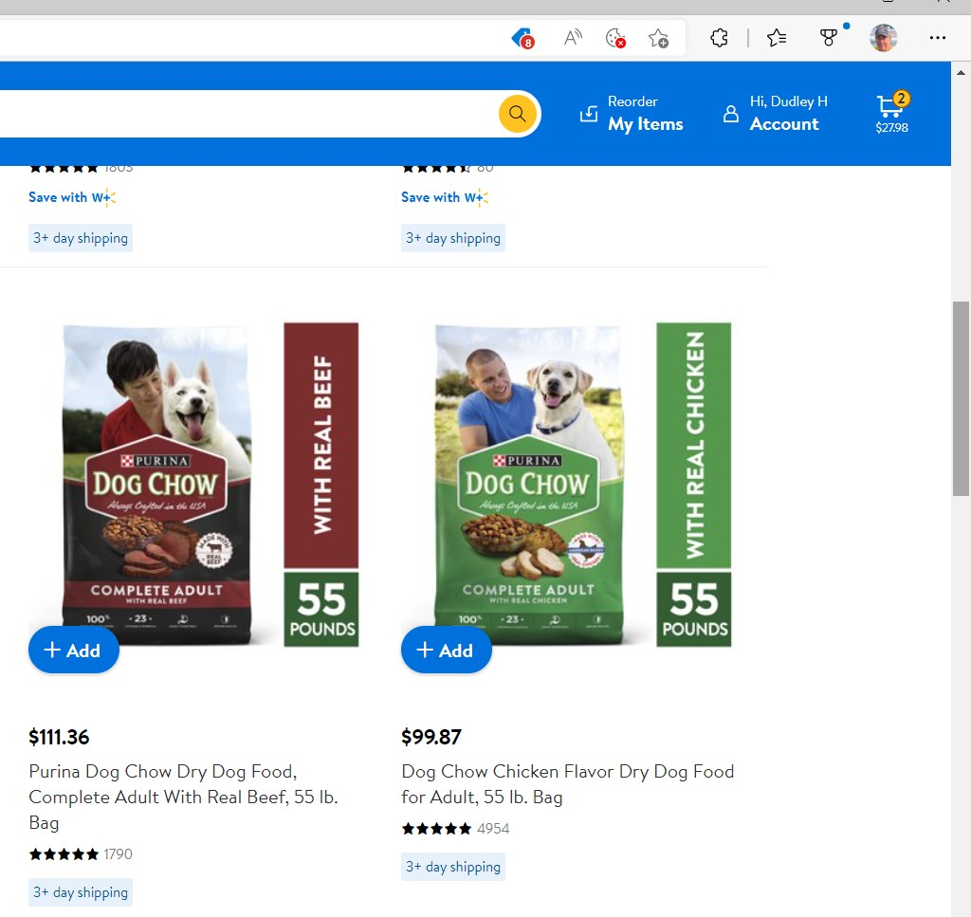
Task: Click the Walmart search input field
Action: 247,114
